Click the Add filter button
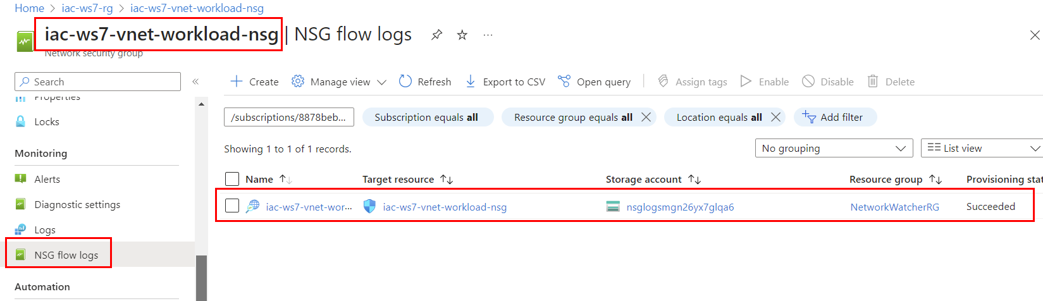The width and height of the screenshot is (1043, 301). click(x=835, y=117)
